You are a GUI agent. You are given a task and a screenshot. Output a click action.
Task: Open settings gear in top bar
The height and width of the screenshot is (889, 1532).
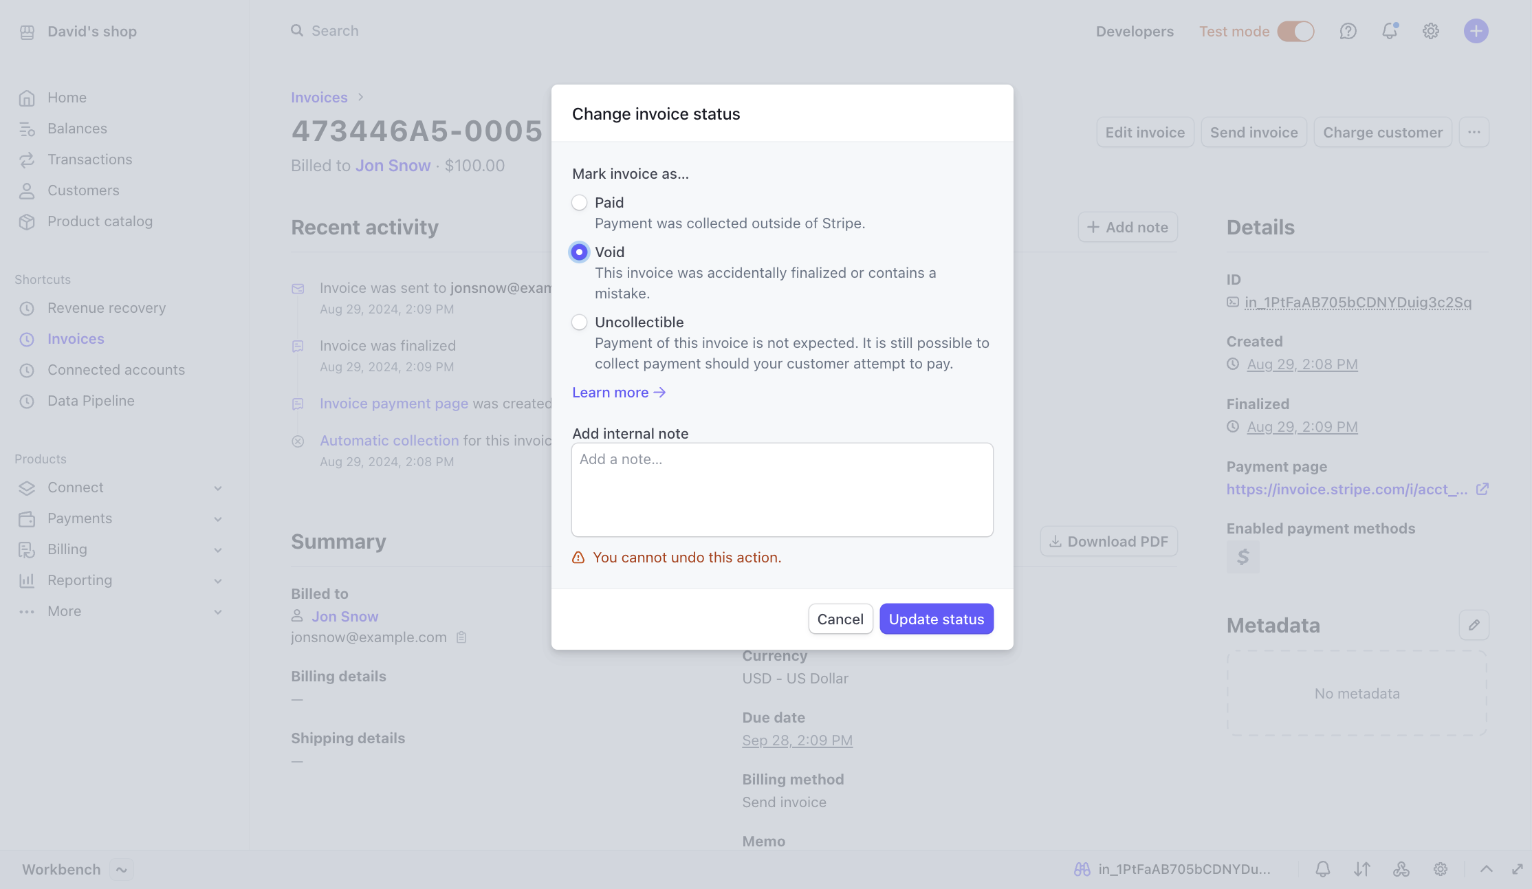[x=1431, y=31]
